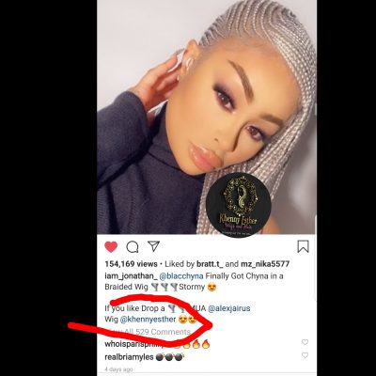This screenshot has width=376, height=376.
Task: Tap the paper plane share icon
Action: click(153, 246)
